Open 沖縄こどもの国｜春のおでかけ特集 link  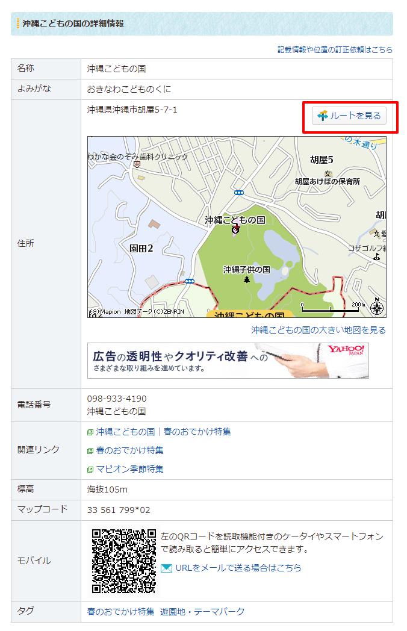[163, 432]
